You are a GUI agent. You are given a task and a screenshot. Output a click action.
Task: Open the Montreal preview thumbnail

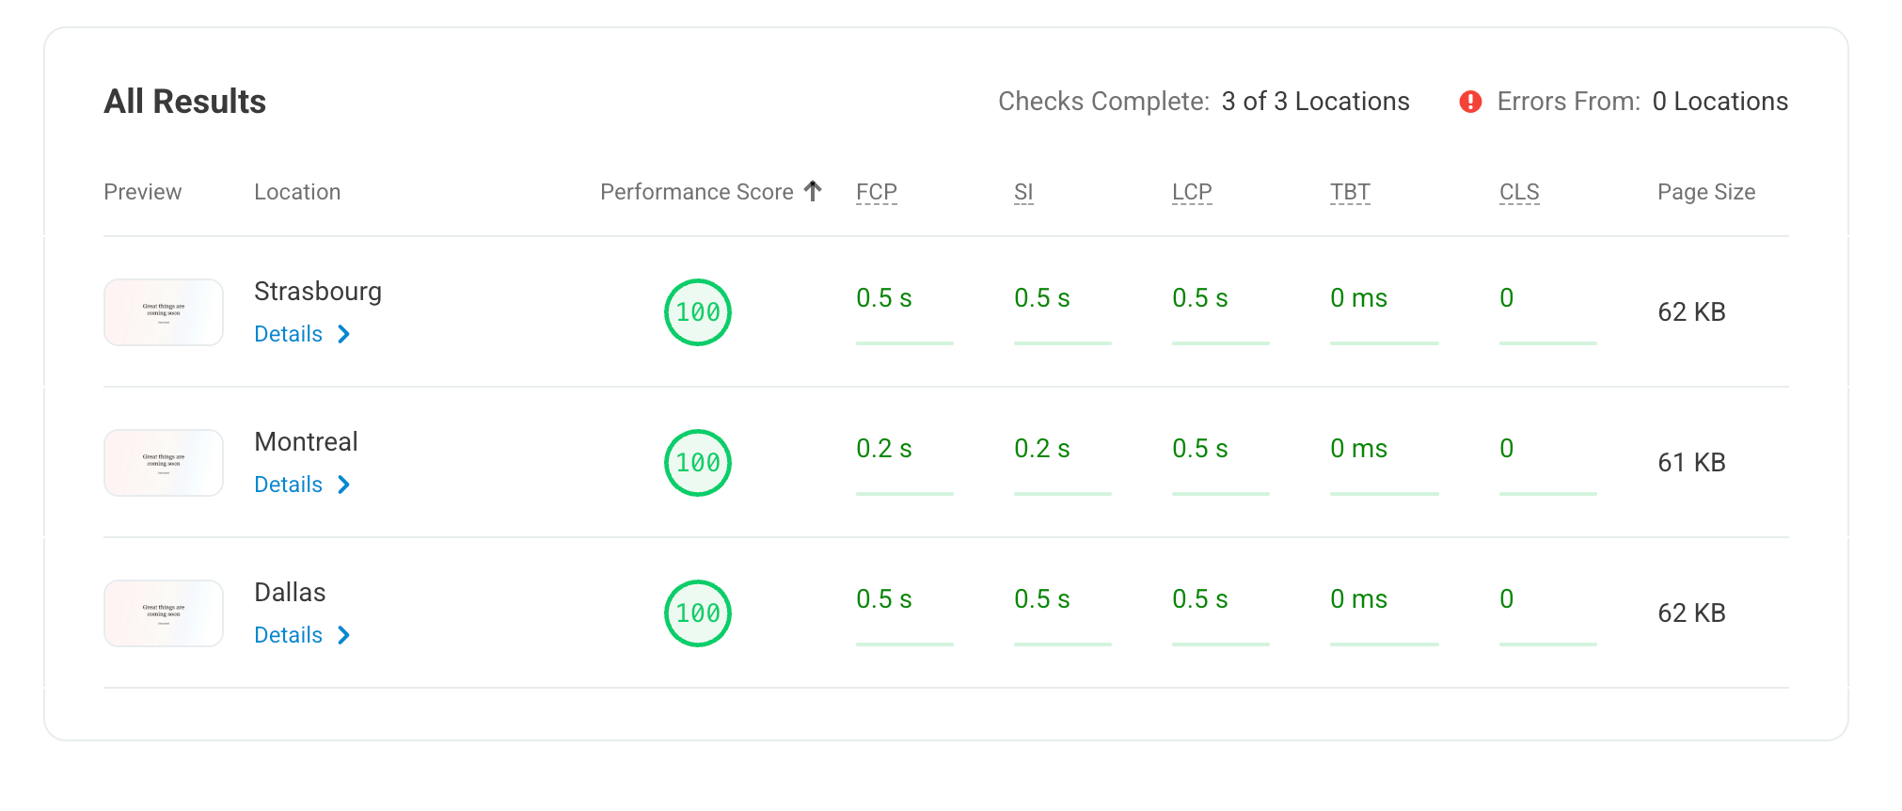[164, 463]
